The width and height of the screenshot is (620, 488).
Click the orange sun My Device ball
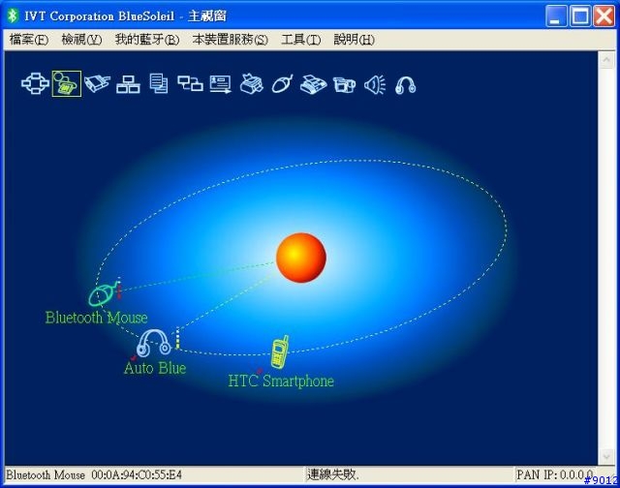301,258
